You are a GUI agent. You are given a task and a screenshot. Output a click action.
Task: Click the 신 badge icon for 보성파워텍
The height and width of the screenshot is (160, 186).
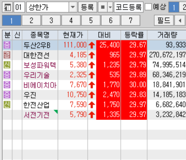point(7,65)
